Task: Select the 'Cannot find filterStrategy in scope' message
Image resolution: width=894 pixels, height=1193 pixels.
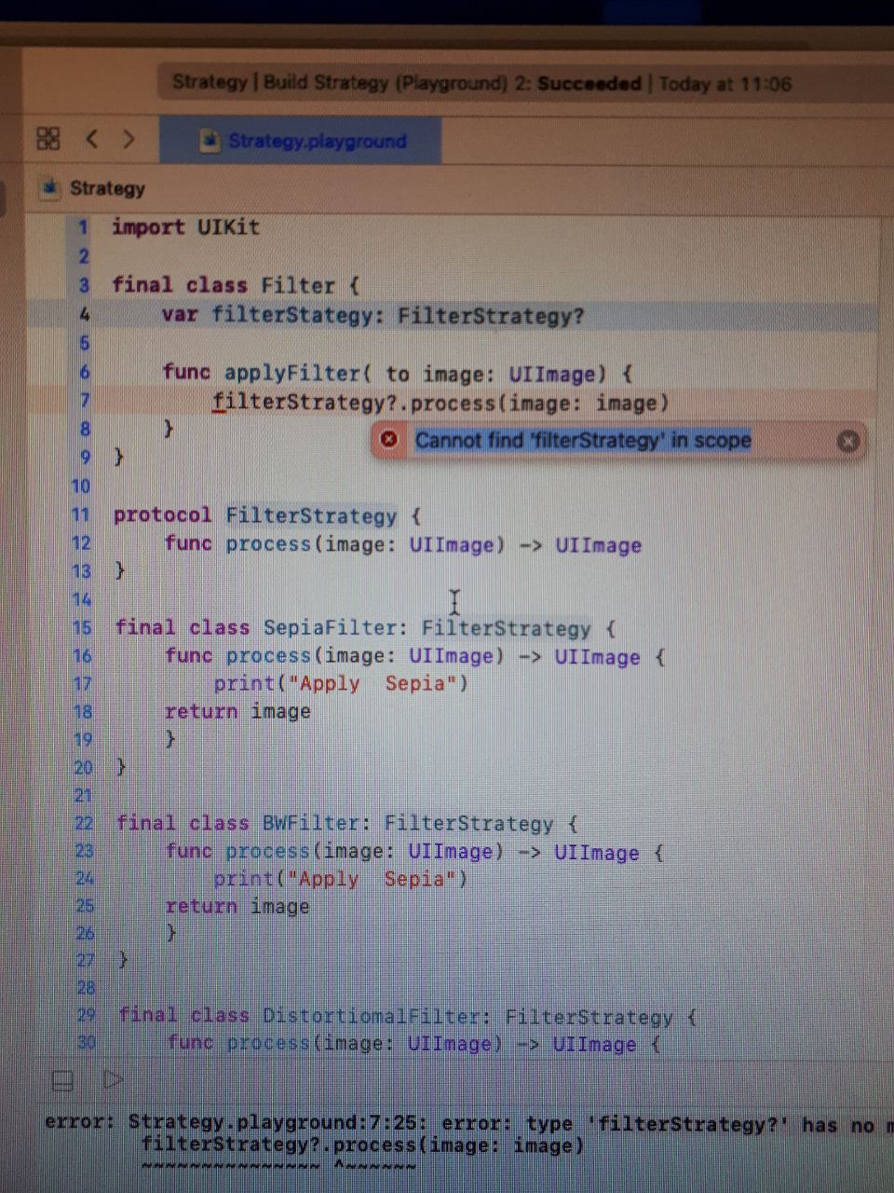Action: click(x=583, y=440)
